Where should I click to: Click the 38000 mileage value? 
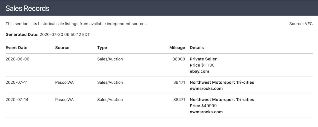click(x=179, y=59)
